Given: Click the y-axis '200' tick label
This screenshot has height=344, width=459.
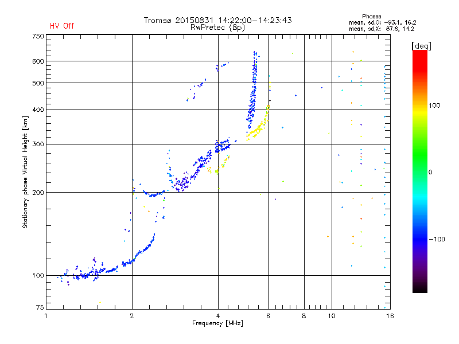Looking at the screenshot, I should [38, 193].
